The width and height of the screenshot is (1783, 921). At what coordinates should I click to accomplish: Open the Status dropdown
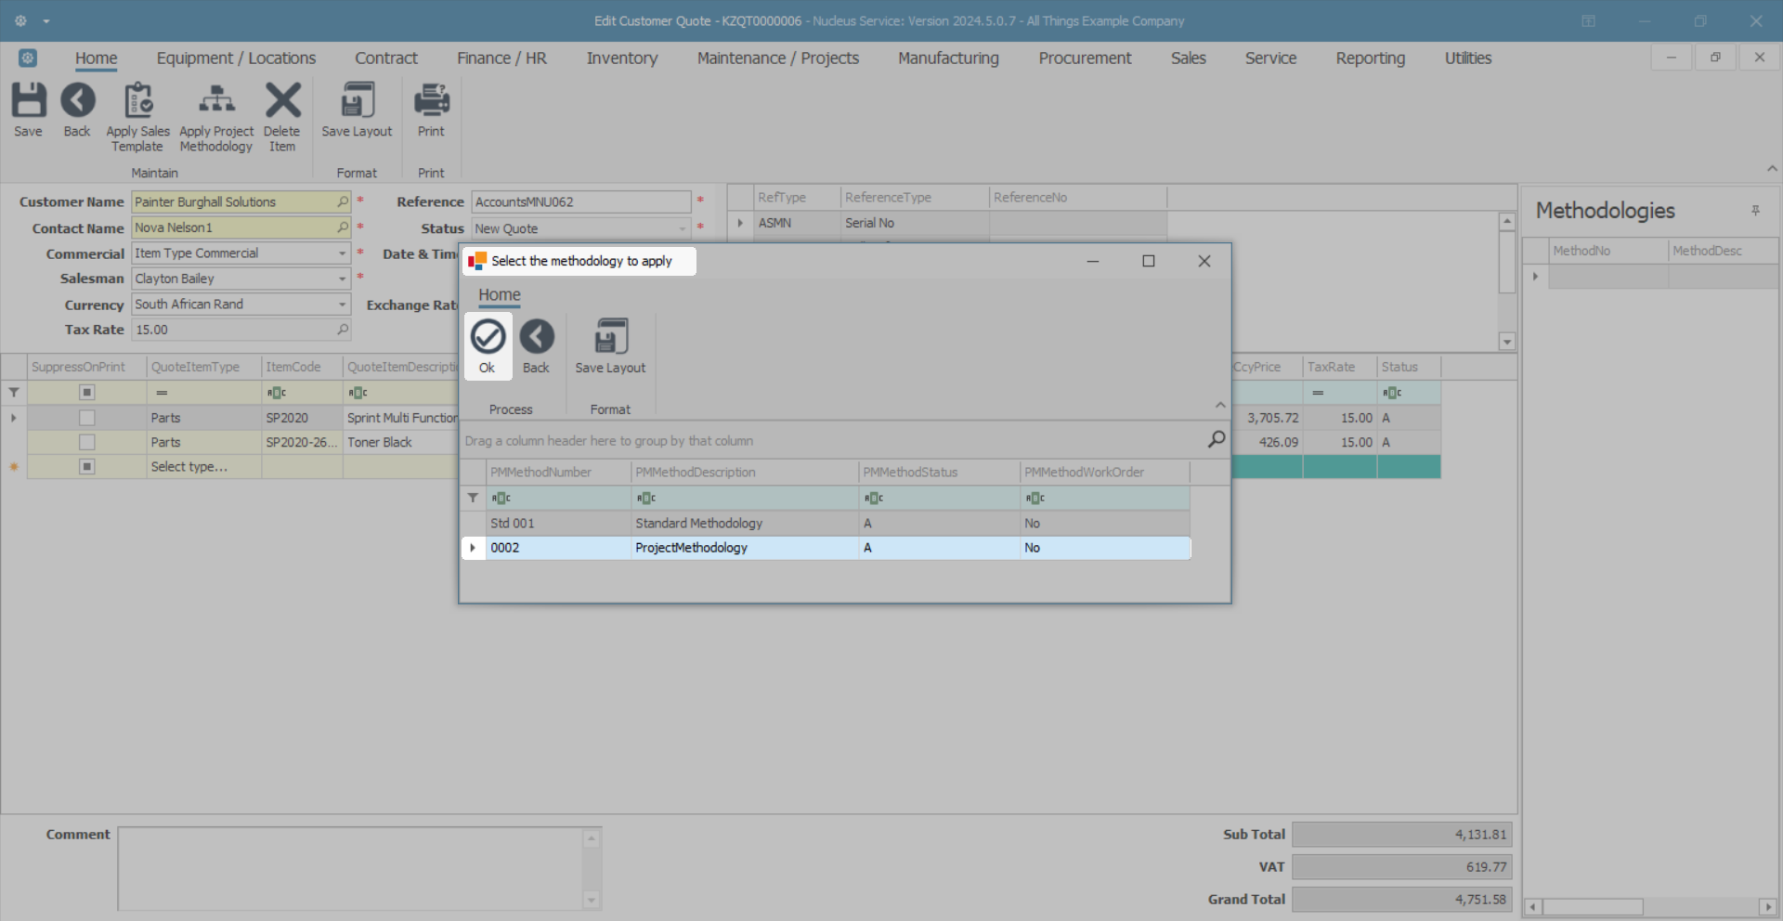click(x=682, y=228)
